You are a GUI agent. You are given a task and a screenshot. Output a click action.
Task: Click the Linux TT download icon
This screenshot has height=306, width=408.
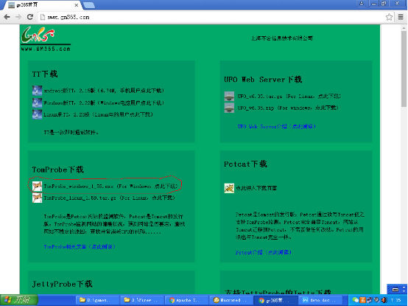pos(37,114)
